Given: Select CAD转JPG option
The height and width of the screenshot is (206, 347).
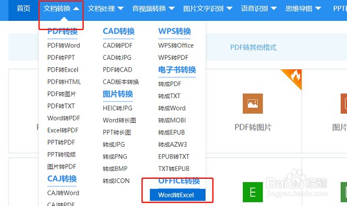Looking at the screenshot, I should 117,58.
